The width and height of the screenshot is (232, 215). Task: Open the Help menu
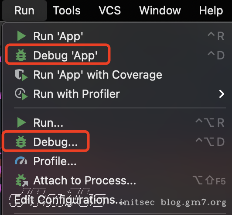pyautogui.click(x=211, y=10)
